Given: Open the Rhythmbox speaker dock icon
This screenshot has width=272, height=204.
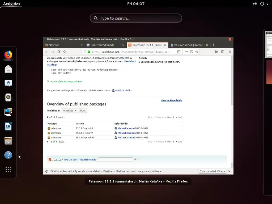Looking at the screenshot, I should [x=8, y=97].
